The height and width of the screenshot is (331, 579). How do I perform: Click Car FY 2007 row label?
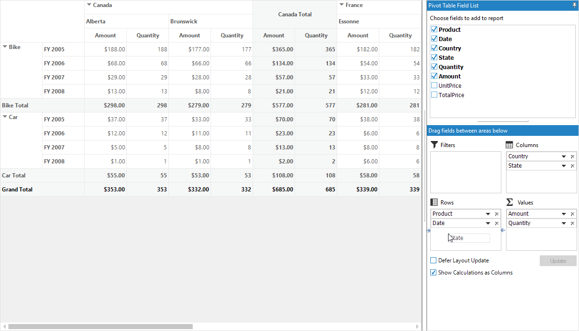click(63, 148)
